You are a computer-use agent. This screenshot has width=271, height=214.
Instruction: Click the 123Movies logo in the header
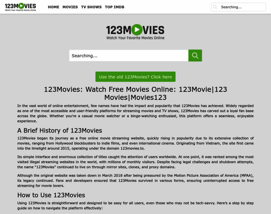20,7
